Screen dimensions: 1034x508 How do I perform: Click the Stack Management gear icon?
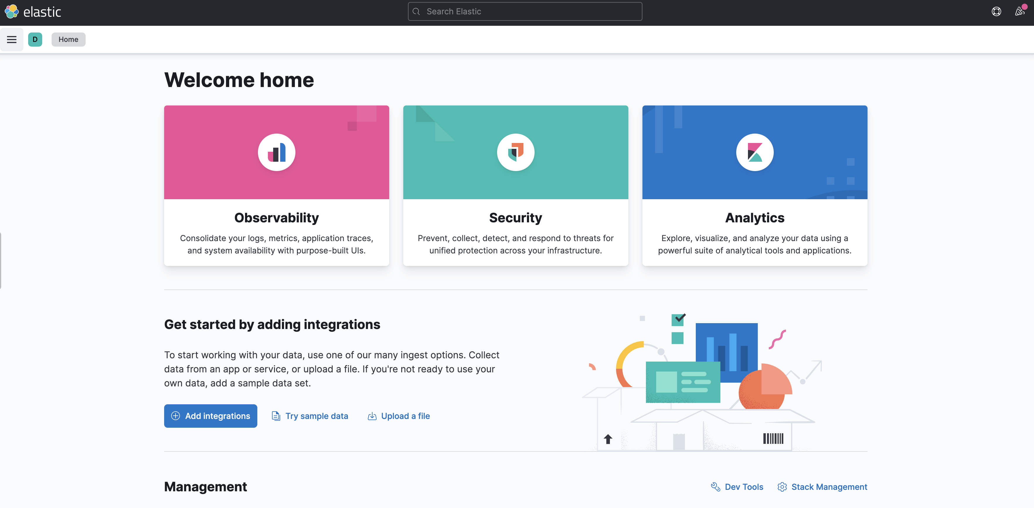pos(782,487)
